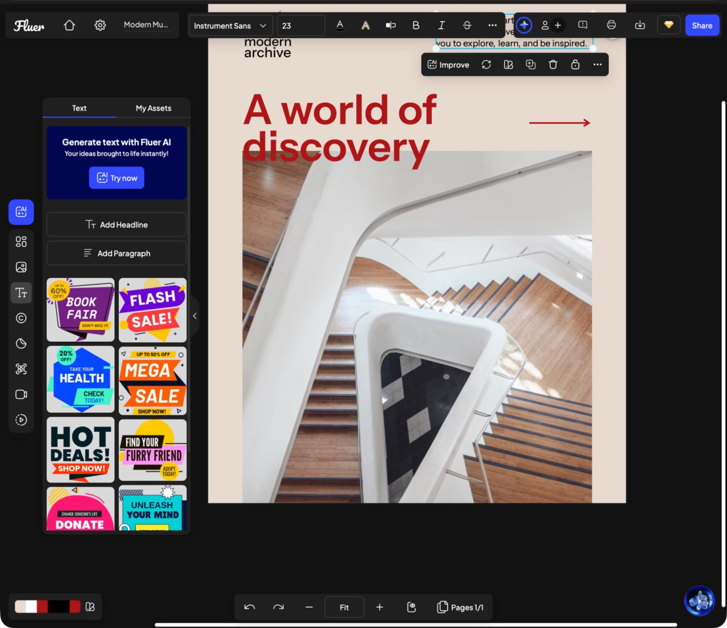Open more text options with the ellipsis
Viewport: 727px width, 628px height.
492,25
